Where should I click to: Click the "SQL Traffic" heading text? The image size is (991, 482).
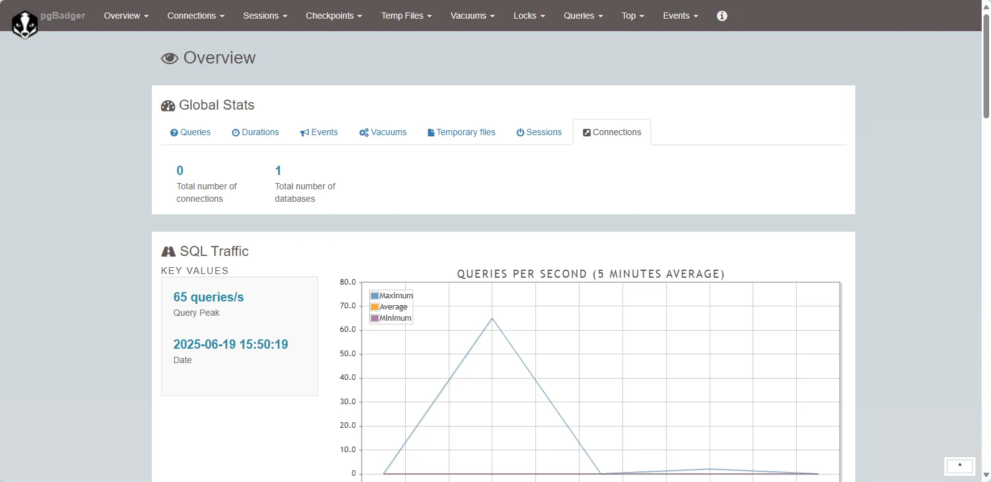tap(214, 252)
